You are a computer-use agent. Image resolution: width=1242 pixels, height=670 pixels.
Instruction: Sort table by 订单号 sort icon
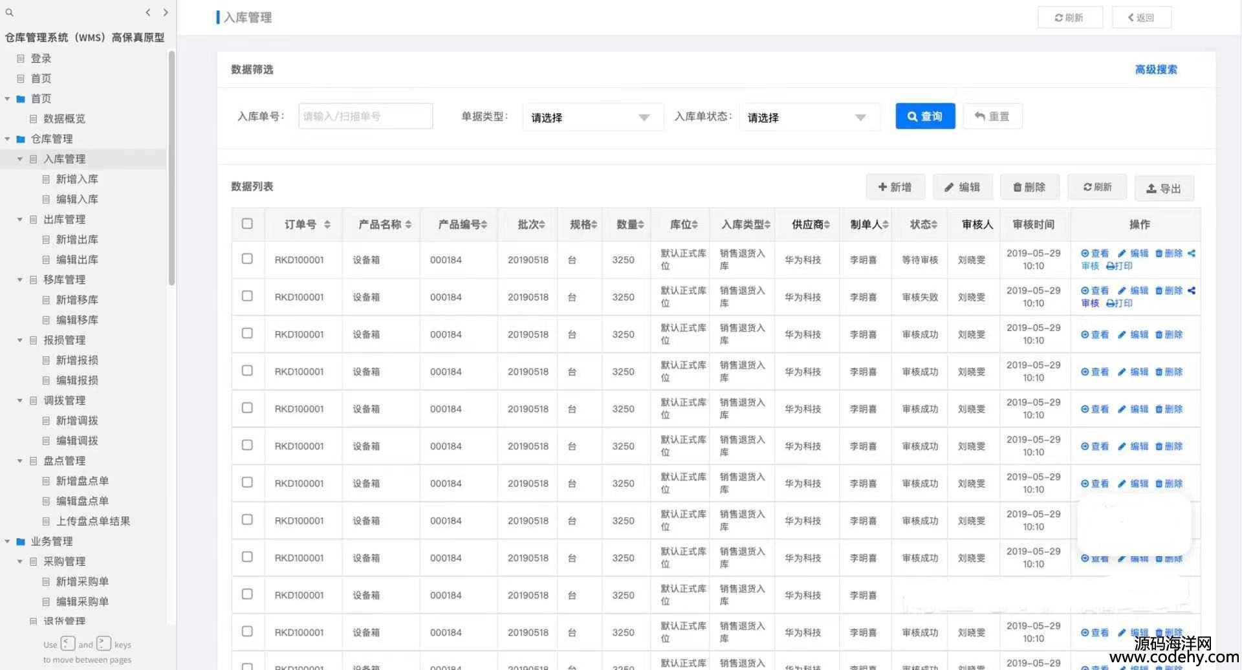(327, 224)
